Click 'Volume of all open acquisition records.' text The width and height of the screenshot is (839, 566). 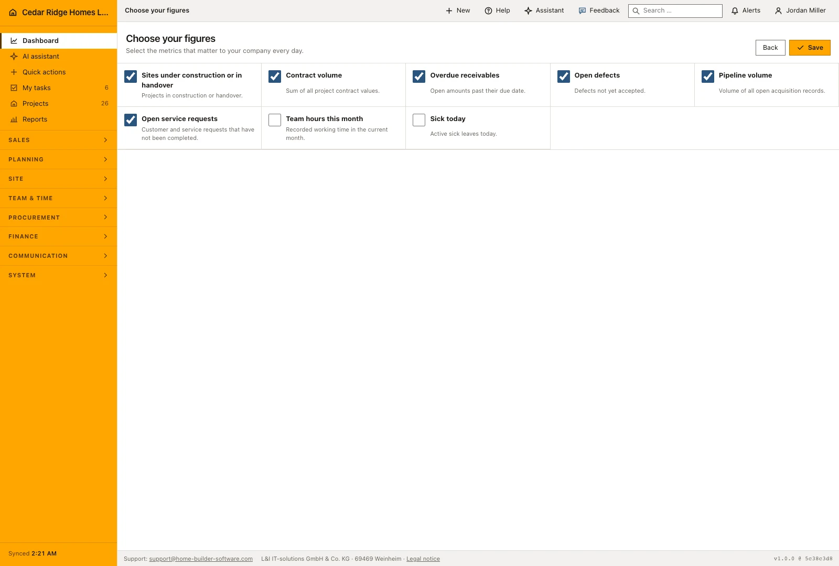[x=772, y=91]
